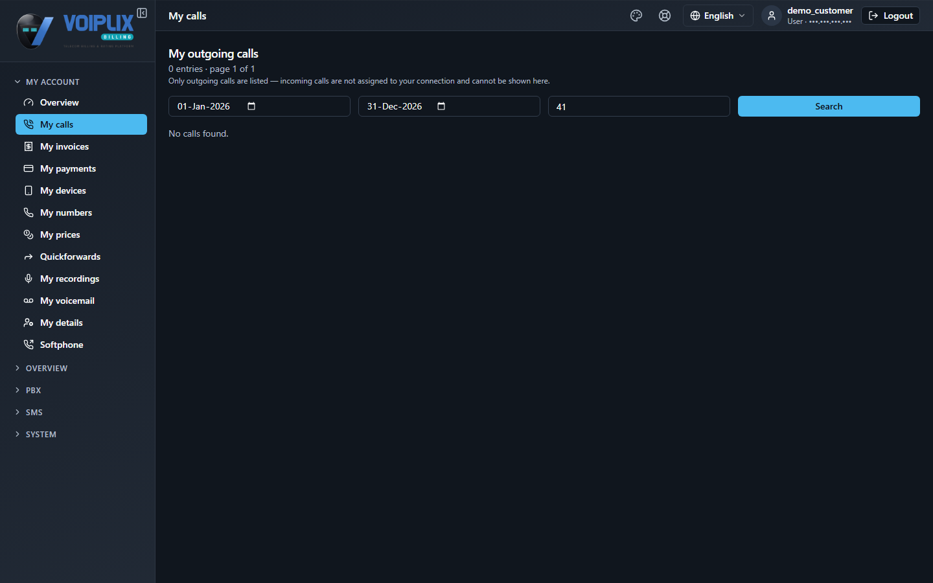Click the My recordings microphone icon

(29, 279)
